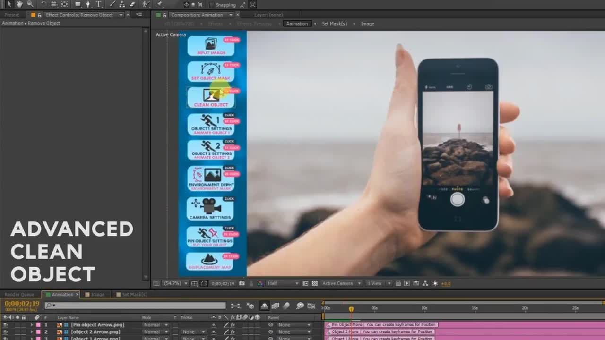Switch to the Render Queue tab
Image resolution: width=605 pixels, height=340 pixels.
(19, 295)
